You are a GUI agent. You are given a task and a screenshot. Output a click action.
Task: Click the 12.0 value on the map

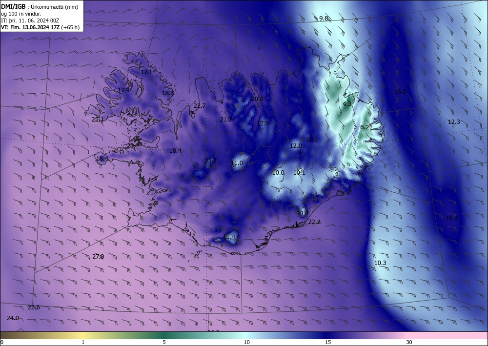pos(296,145)
